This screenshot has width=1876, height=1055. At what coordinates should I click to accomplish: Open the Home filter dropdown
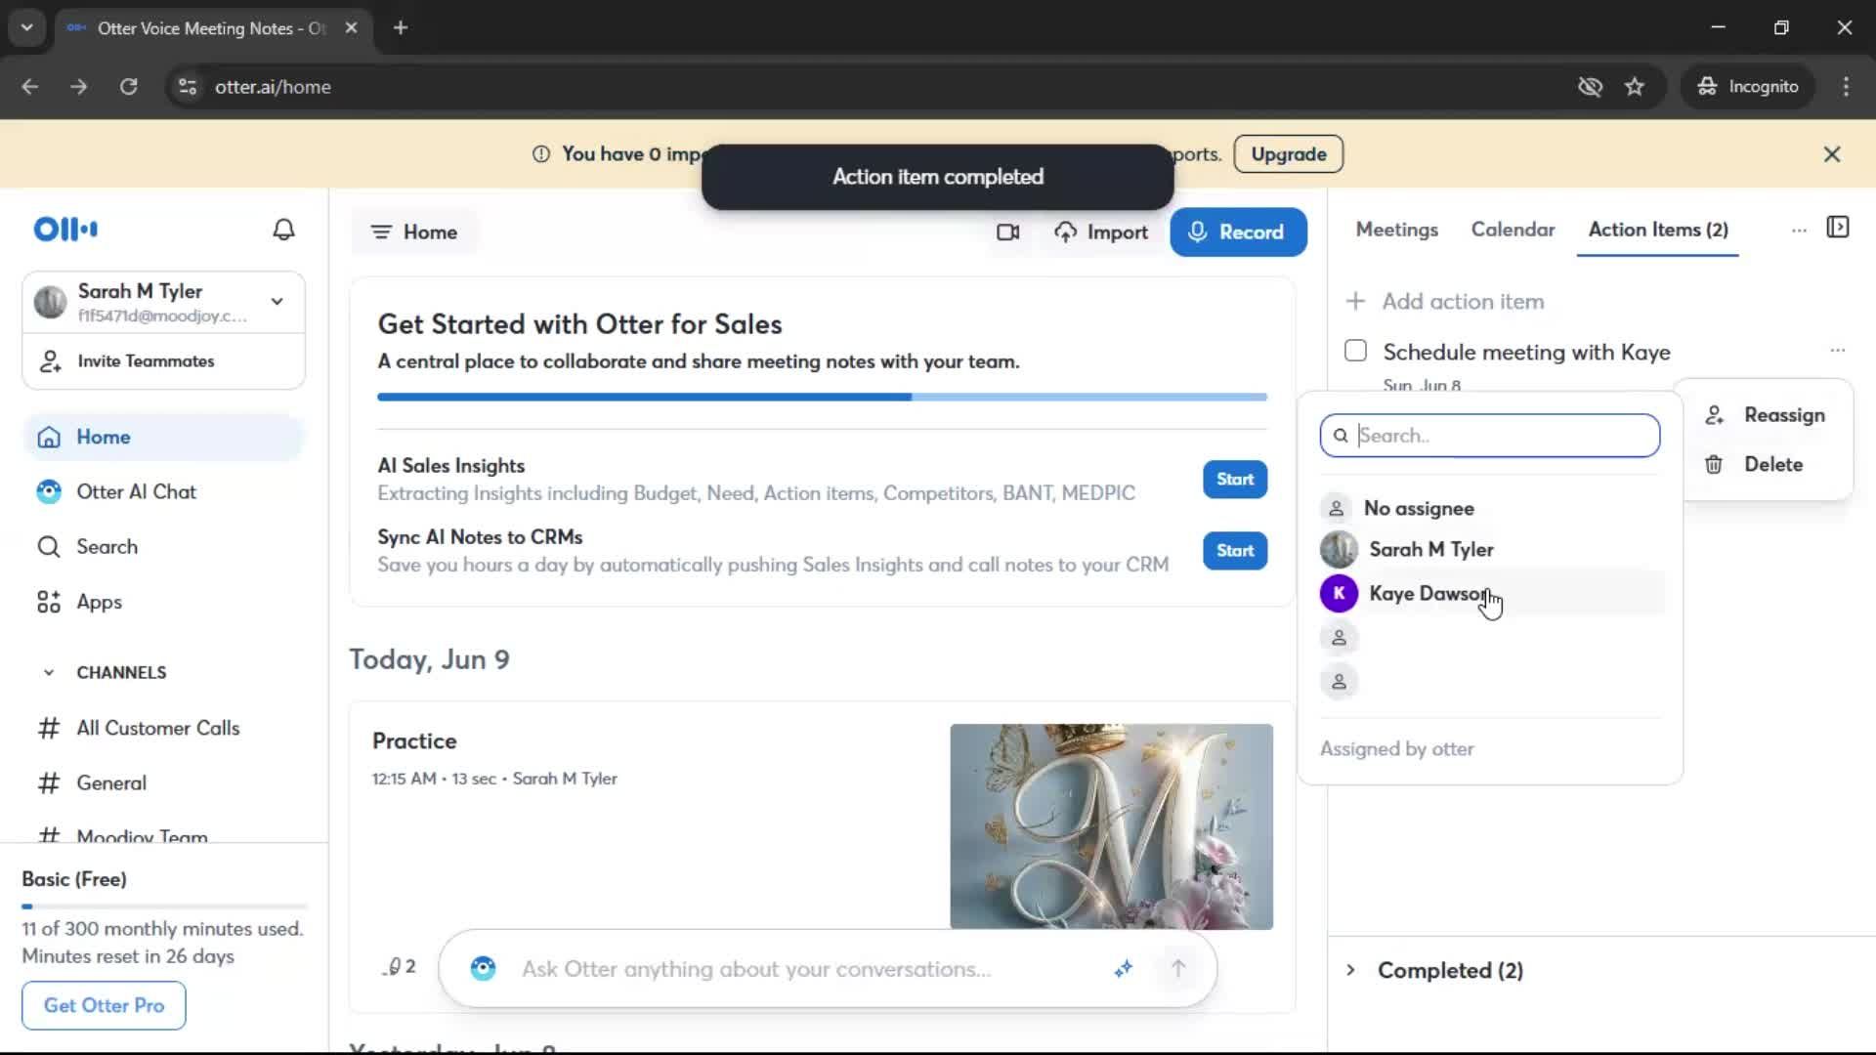(x=414, y=232)
